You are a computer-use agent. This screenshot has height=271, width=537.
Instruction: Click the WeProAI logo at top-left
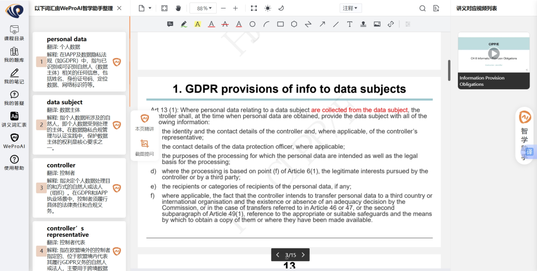(14, 10)
